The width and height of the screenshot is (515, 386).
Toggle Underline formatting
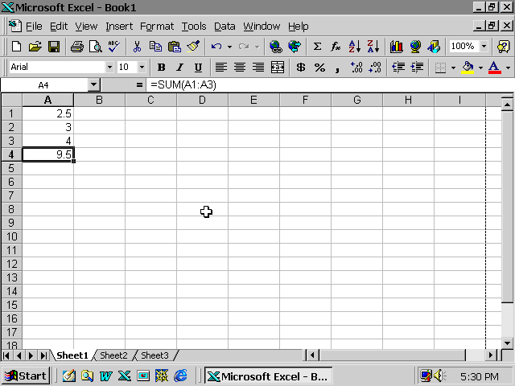(x=198, y=68)
